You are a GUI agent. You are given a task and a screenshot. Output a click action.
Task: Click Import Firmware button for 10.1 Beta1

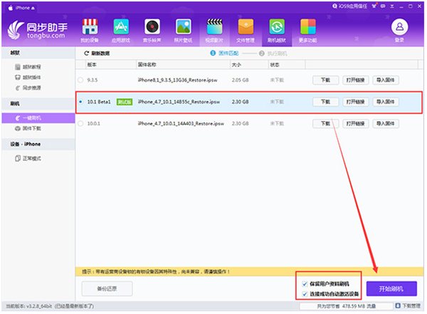(x=385, y=102)
